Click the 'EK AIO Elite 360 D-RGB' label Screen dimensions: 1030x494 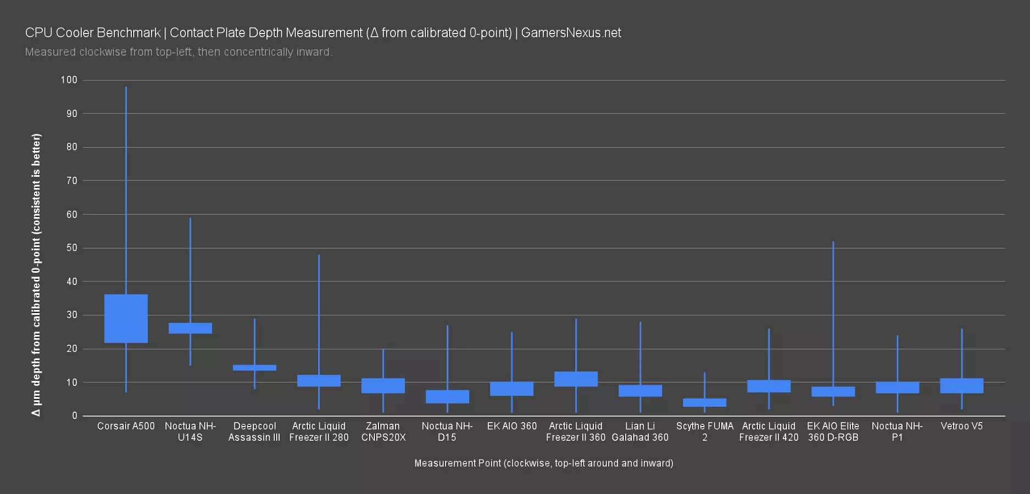pyautogui.click(x=833, y=431)
